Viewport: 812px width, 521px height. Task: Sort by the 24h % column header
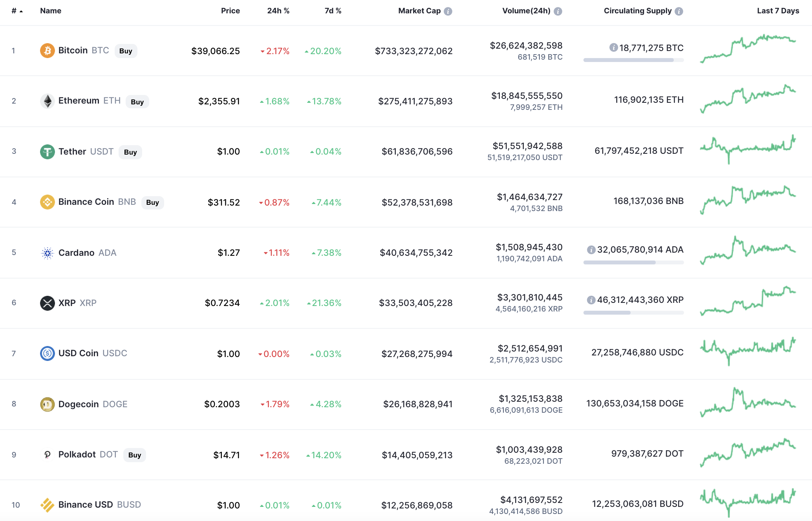[x=278, y=11]
